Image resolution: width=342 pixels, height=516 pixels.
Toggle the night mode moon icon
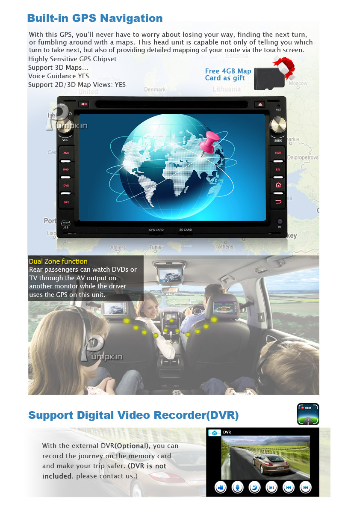[254, 487]
